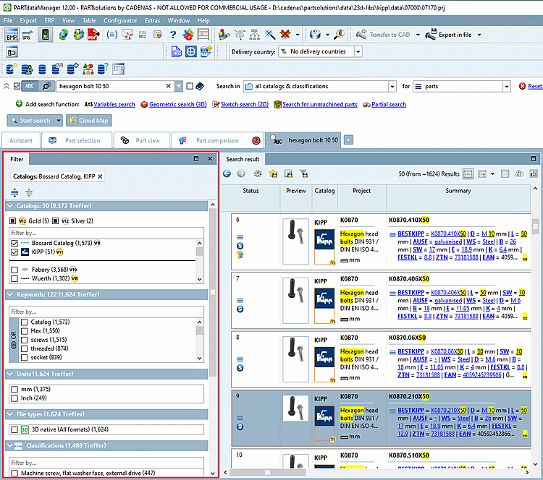Click the BMP export toolbar icon
Viewport: 543px width, 480px height.
coord(12,35)
